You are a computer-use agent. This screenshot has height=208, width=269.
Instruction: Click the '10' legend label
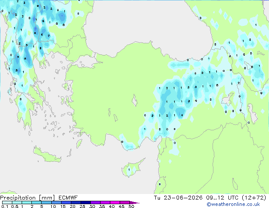click(53, 206)
